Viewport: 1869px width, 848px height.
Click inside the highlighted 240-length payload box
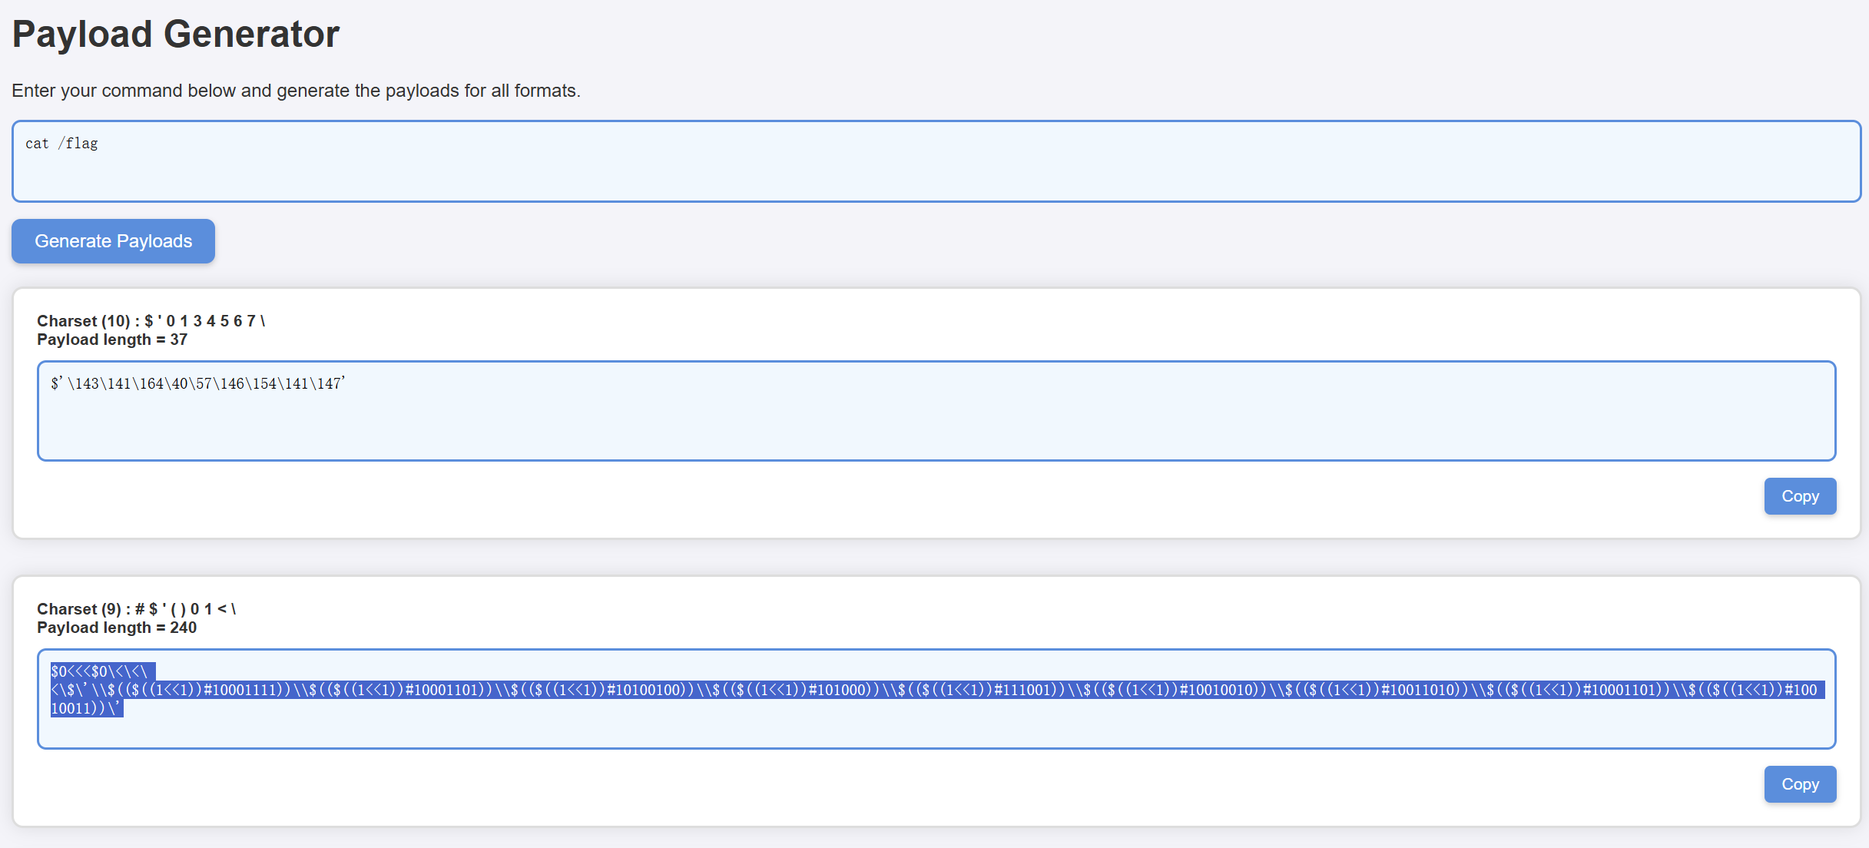(x=936, y=699)
